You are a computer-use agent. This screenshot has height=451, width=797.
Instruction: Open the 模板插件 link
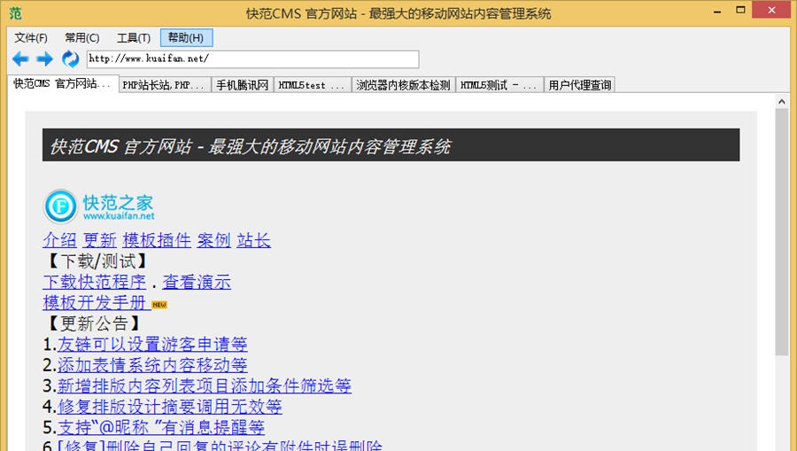[x=157, y=240]
